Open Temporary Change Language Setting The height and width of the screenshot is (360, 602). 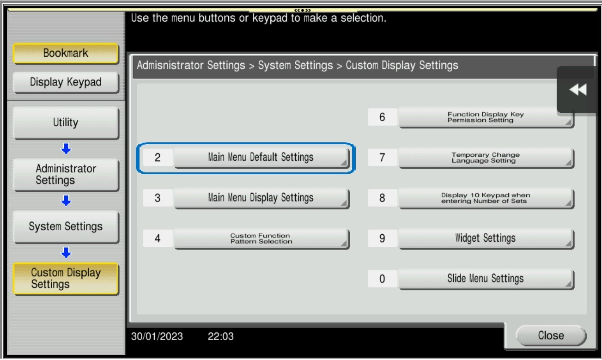pyautogui.click(x=485, y=158)
